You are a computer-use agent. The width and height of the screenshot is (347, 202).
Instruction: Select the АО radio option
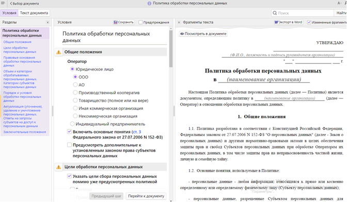tap(75, 85)
